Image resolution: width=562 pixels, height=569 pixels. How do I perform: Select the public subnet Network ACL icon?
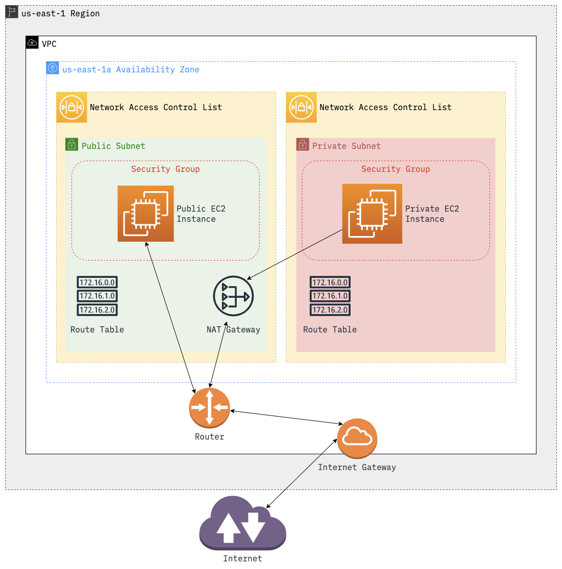[71, 108]
